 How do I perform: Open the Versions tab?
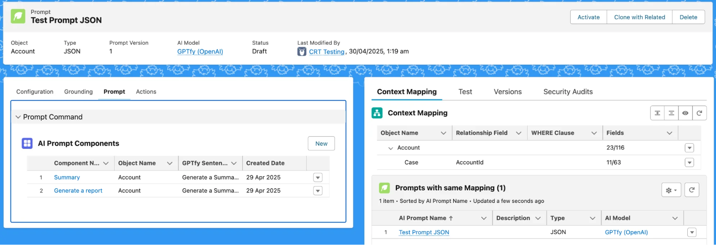pyautogui.click(x=508, y=92)
